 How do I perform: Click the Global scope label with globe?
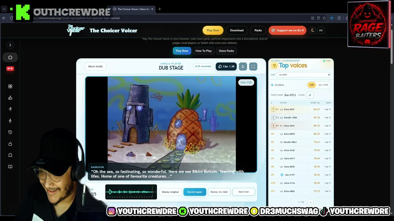(x=278, y=85)
